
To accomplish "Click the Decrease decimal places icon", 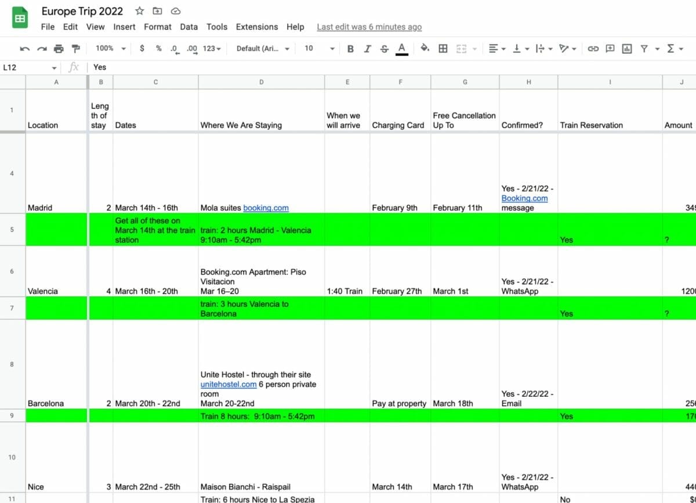I will click(175, 49).
